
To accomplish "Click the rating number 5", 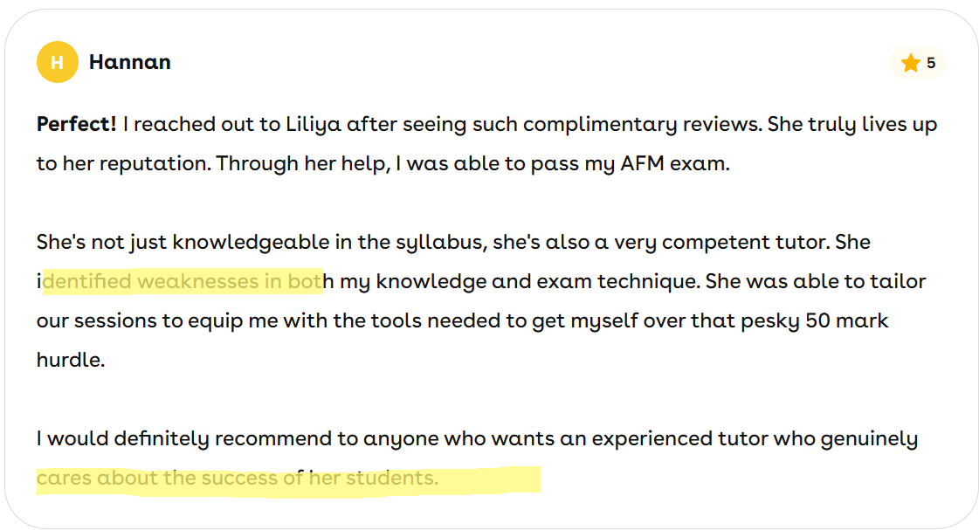I will 931,63.
